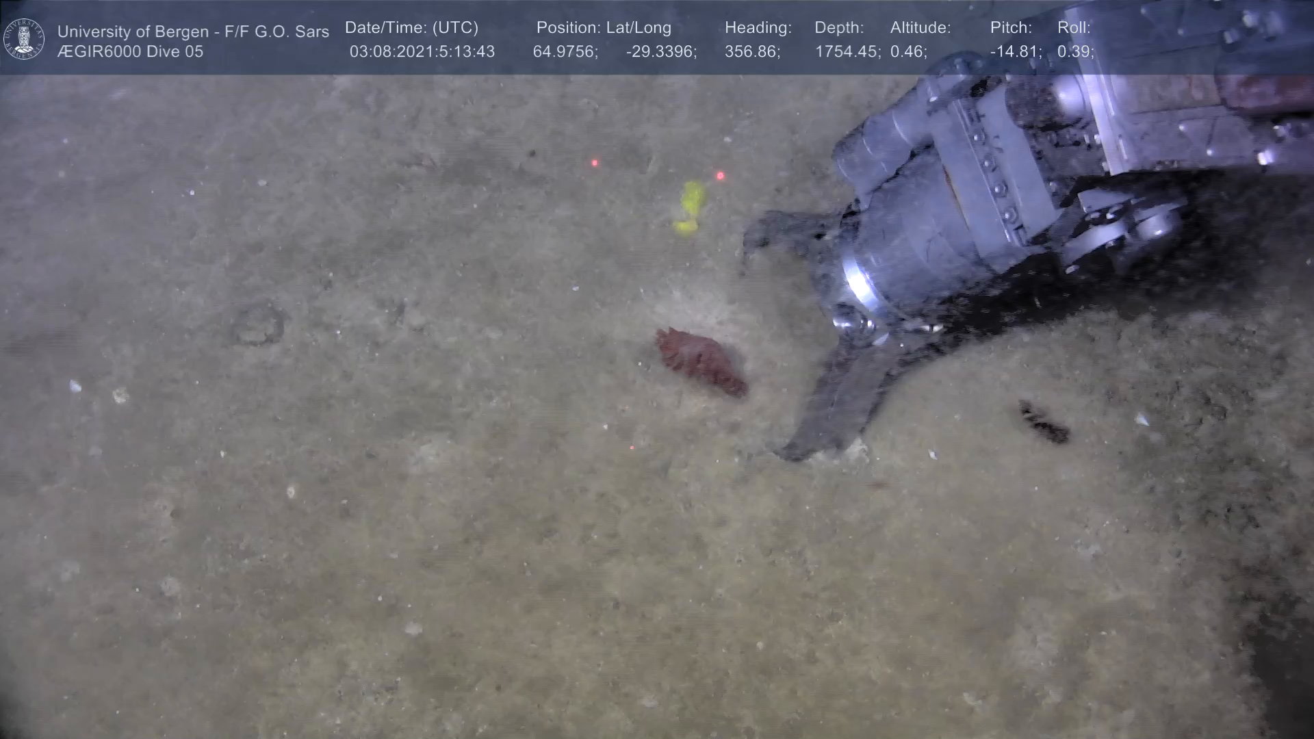
Task: Click the upper-left red laser dot
Action: 594,163
